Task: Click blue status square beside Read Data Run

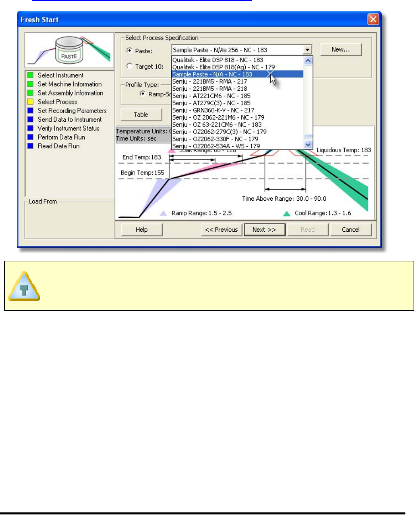Action: (x=31, y=146)
